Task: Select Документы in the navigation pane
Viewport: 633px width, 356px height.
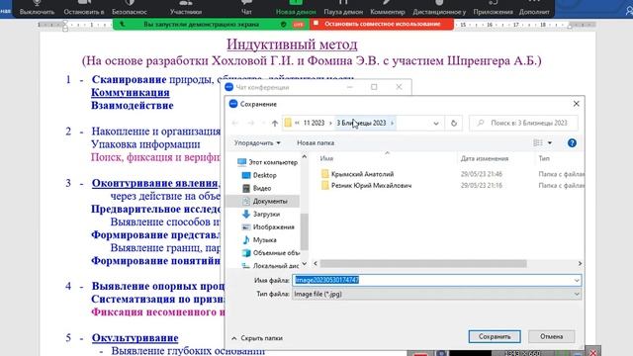Action: pos(264,201)
